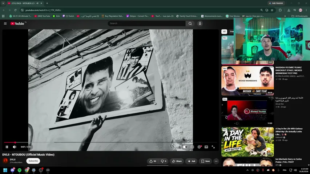Open more actions three-dot menu
Image resolution: width=310 pixels, height=174 pixels.
[x=216, y=161]
